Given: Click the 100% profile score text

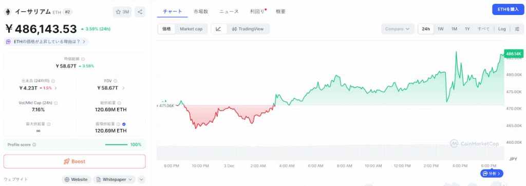Looking at the screenshot, I should click(136, 145).
